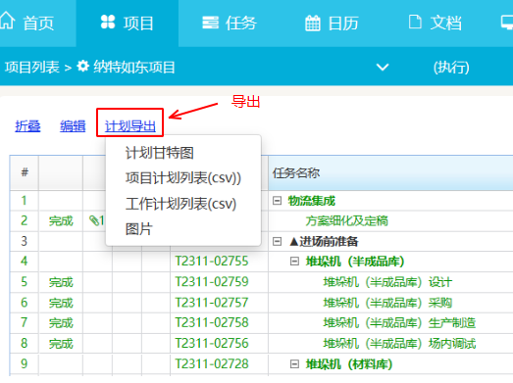Select 计划甘特图 from export menu
Screen dimensions: 513x383
pyautogui.click(x=160, y=153)
